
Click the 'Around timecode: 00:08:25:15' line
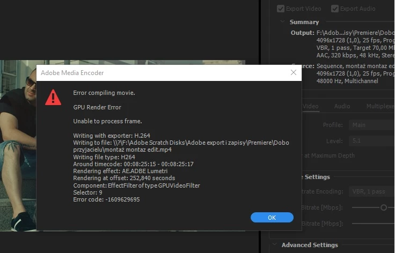point(133,164)
